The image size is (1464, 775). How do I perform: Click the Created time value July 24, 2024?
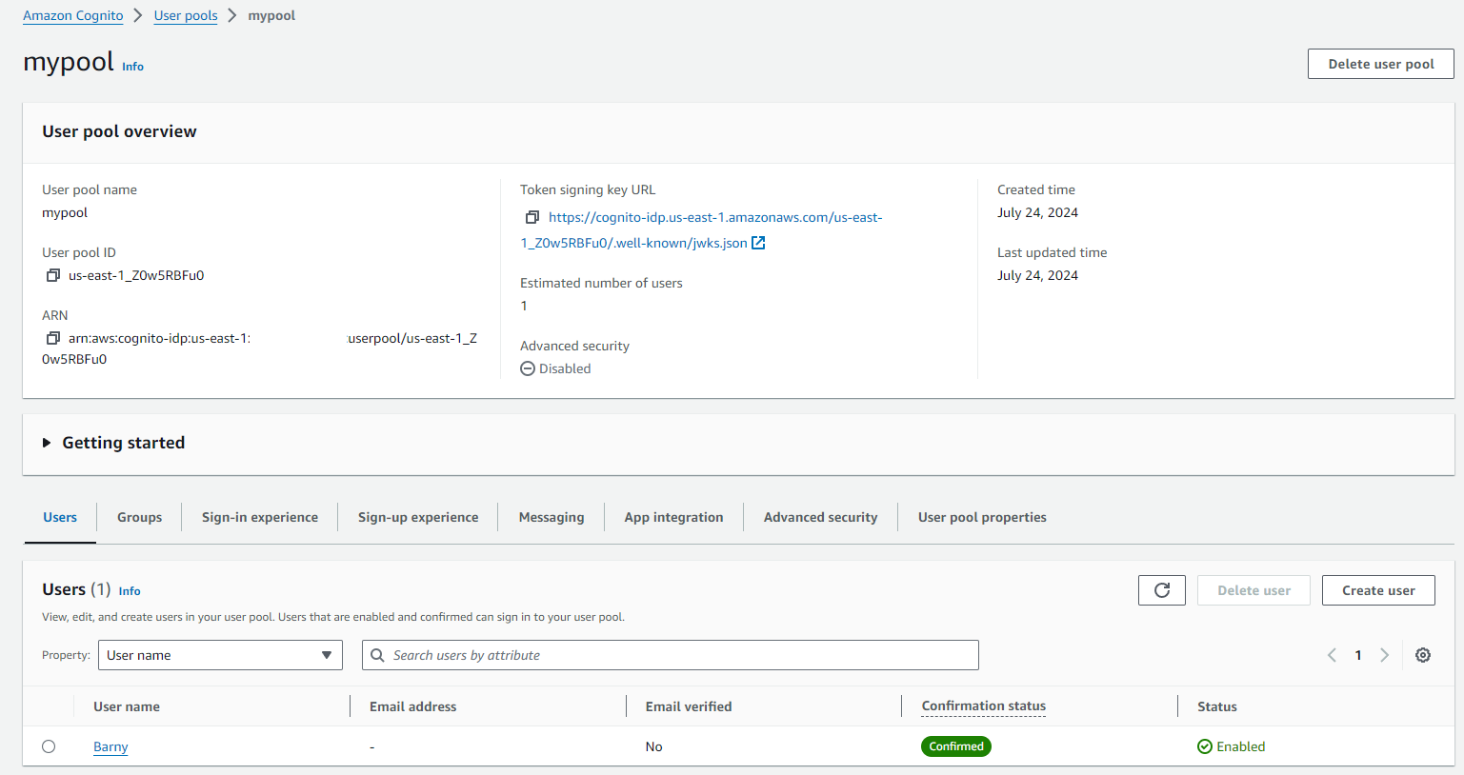click(x=1037, y=212)
